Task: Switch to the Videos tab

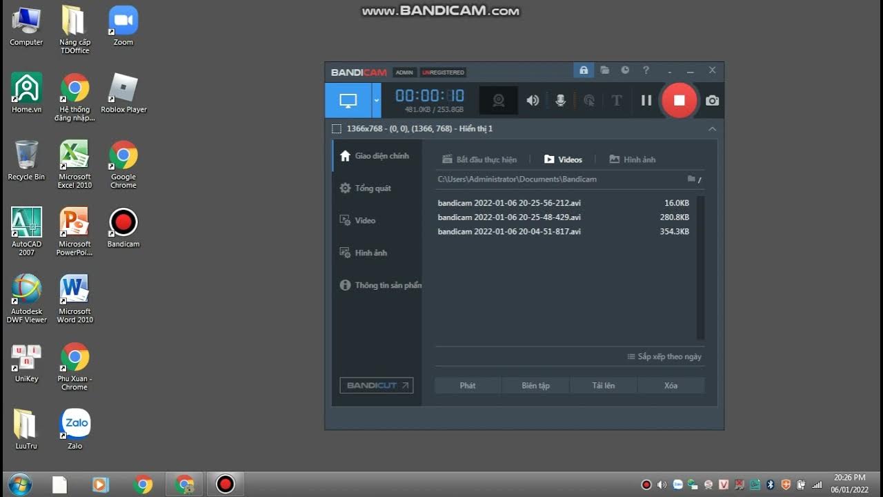Action: point(563,159)
